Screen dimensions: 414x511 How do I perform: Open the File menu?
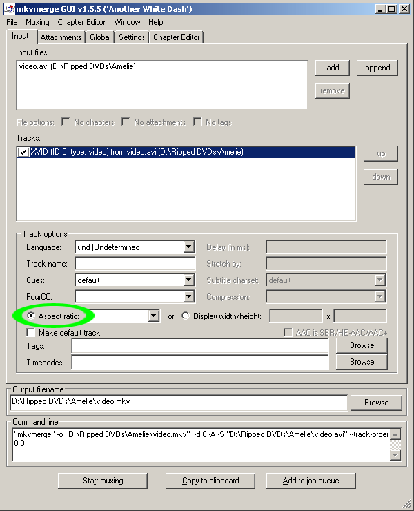[12, 22]
